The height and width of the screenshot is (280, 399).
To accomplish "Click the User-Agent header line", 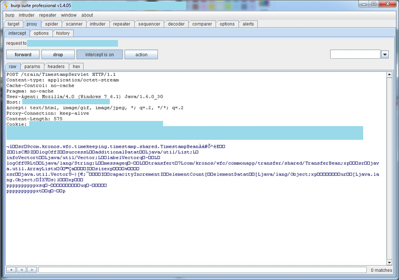I will point(85,97).
